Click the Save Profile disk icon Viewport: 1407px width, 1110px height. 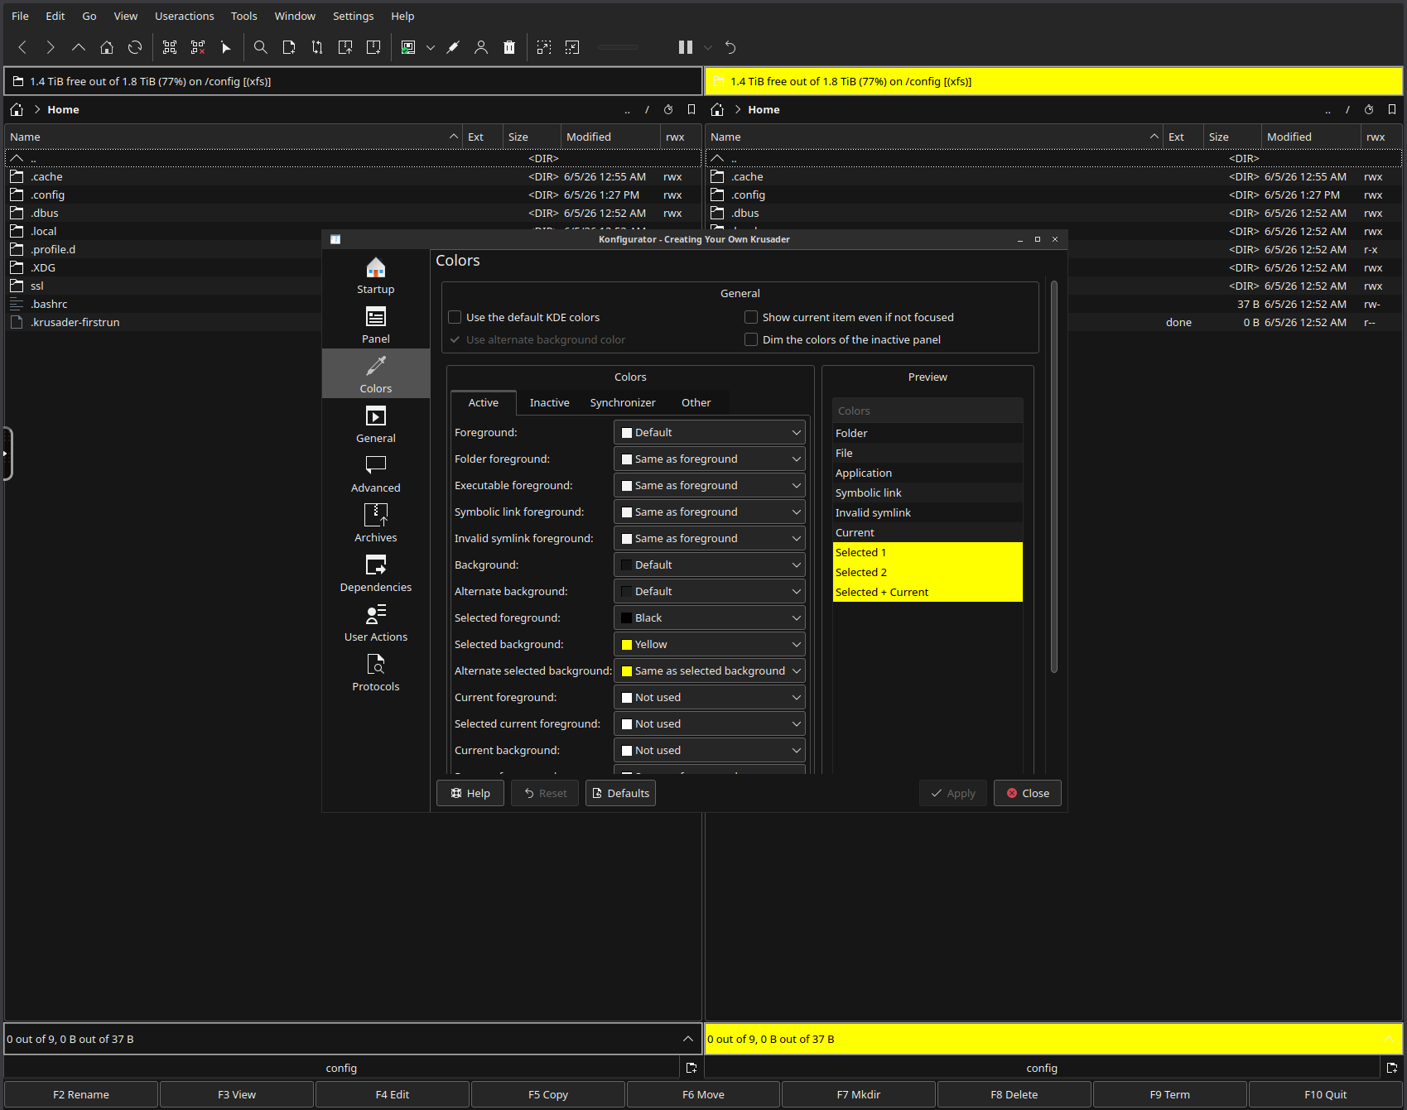[x=408, y=47]
